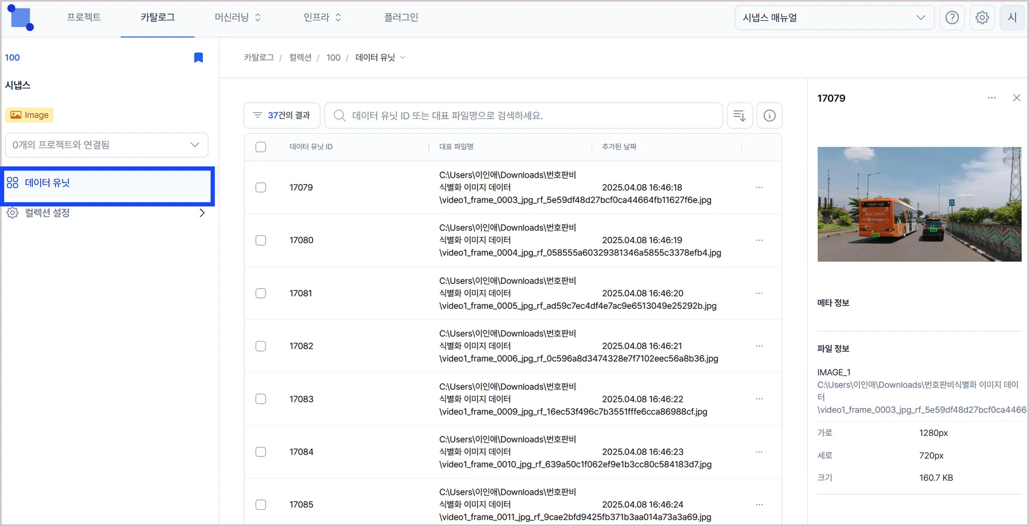Select 데이터 유닛 in the sidebar
The height and width of the screenshot is (526, 1029).
pos(108,183)
